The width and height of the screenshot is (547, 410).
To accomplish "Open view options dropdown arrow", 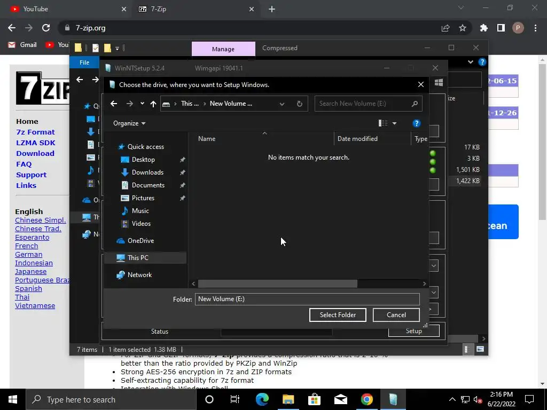I will 394,123.
